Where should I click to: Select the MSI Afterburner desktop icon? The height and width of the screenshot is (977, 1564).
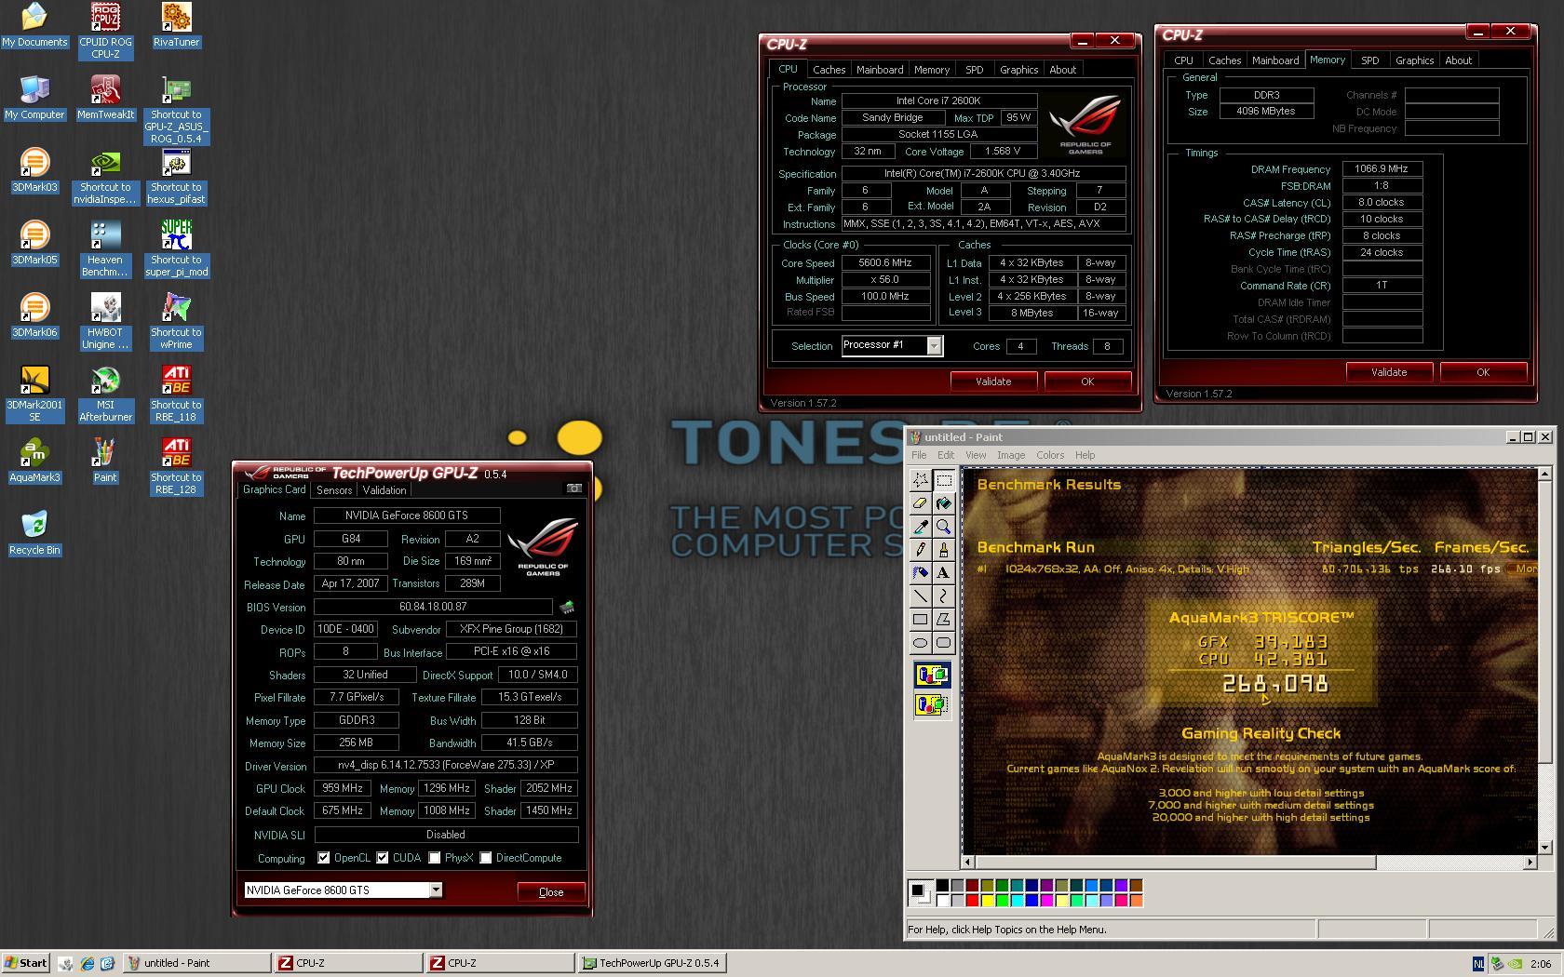pos(105,395)
